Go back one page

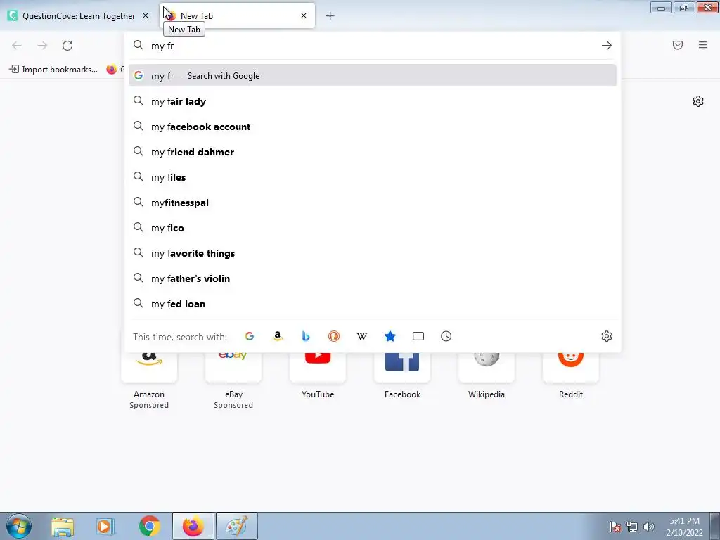click(17, 46)
